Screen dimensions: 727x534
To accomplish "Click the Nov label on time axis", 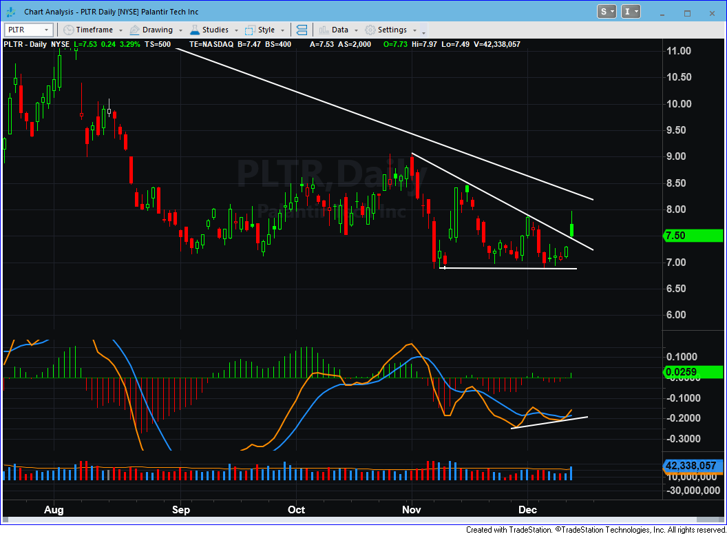I will (x=412, y=510).
